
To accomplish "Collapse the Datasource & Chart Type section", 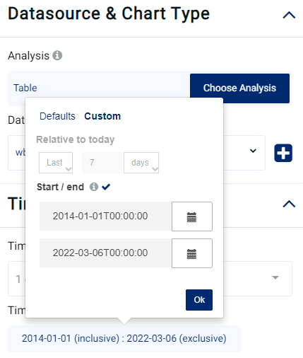I will [289, 15].
